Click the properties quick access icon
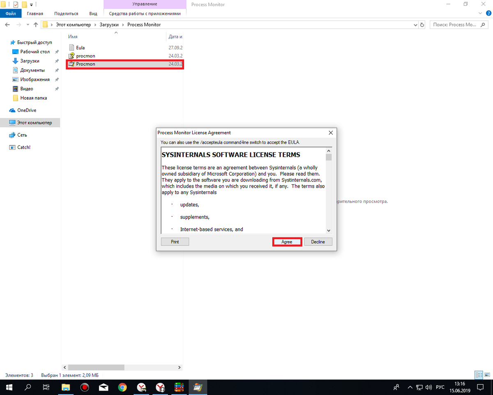 [x=16, y=5]
